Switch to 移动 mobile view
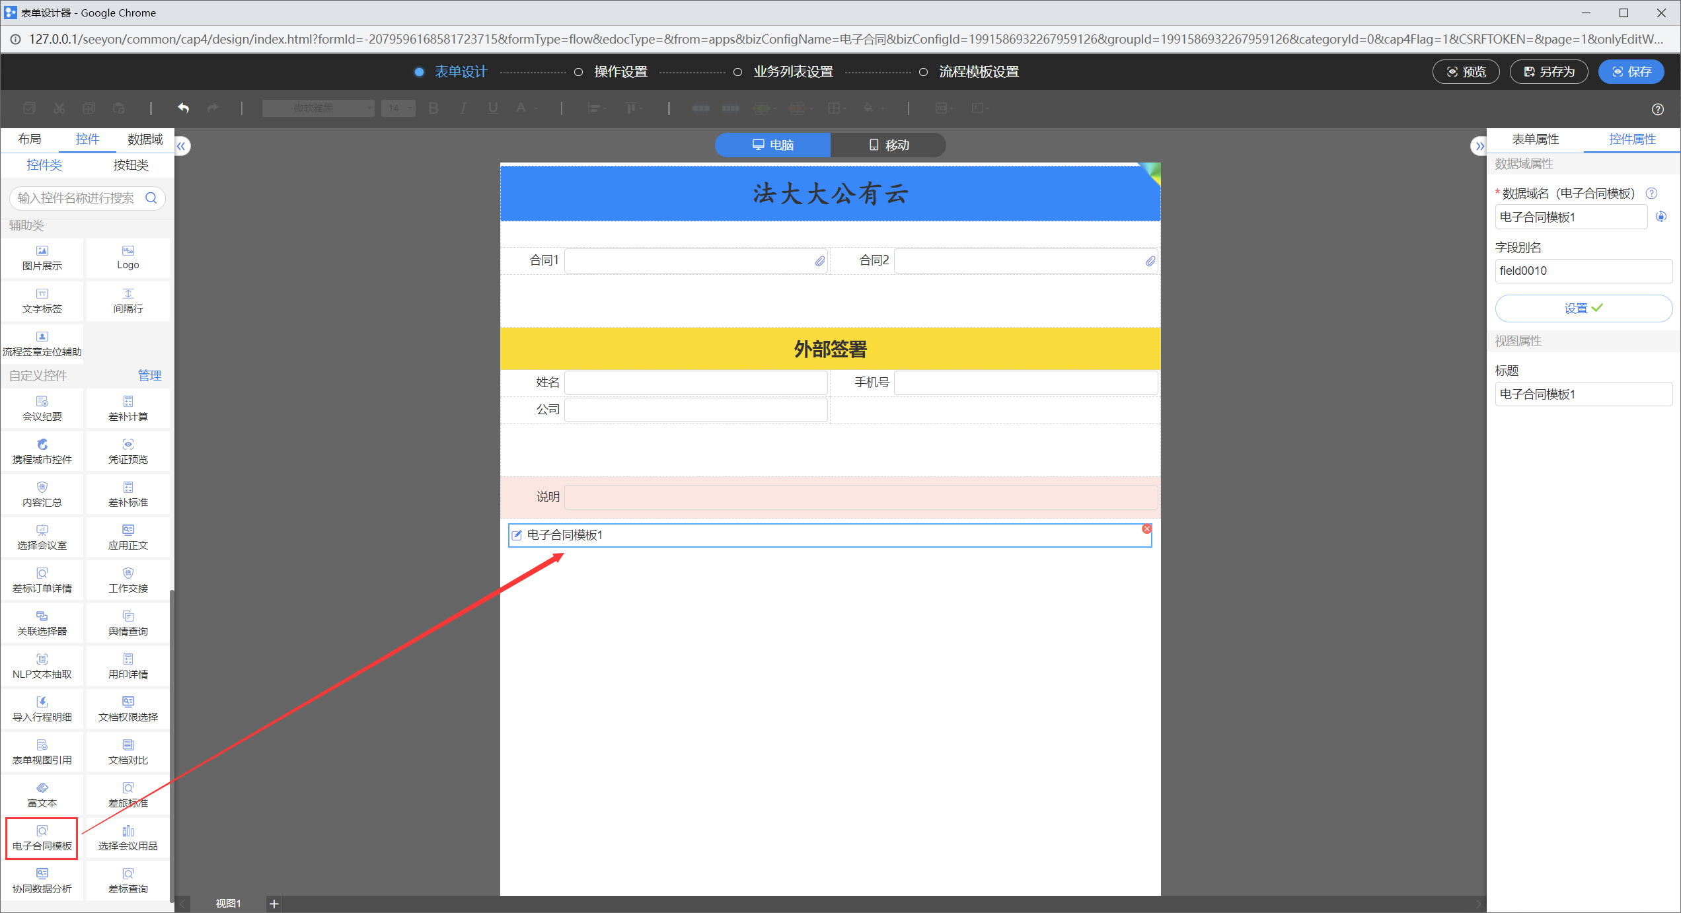The width and height of the screenshot is (1681, 913). pos(888,145)
